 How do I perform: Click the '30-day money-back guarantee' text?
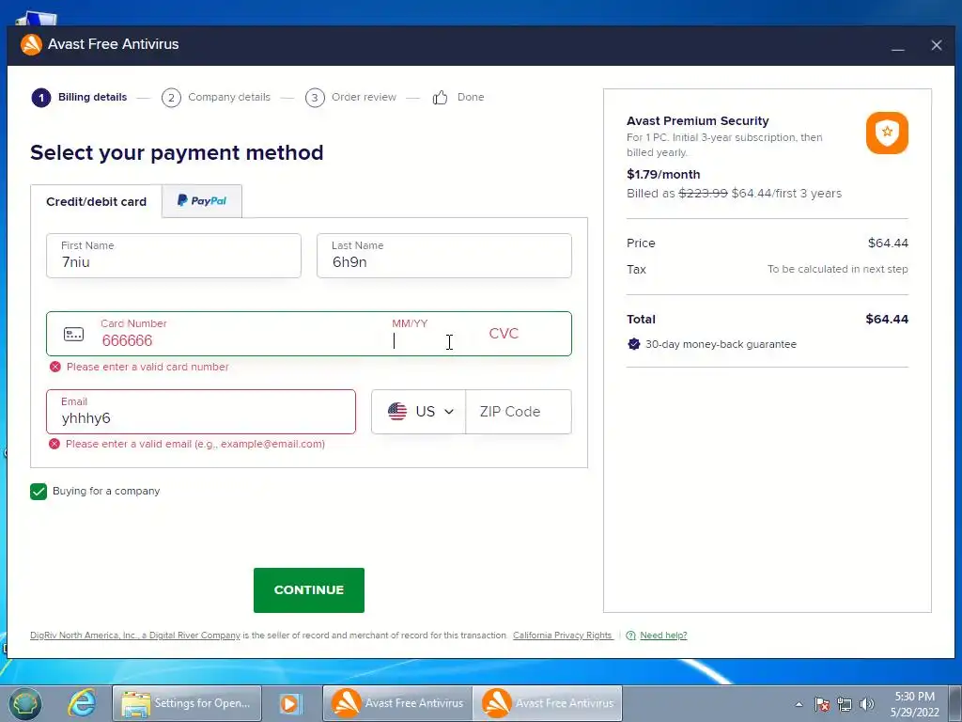coord(721,344)
